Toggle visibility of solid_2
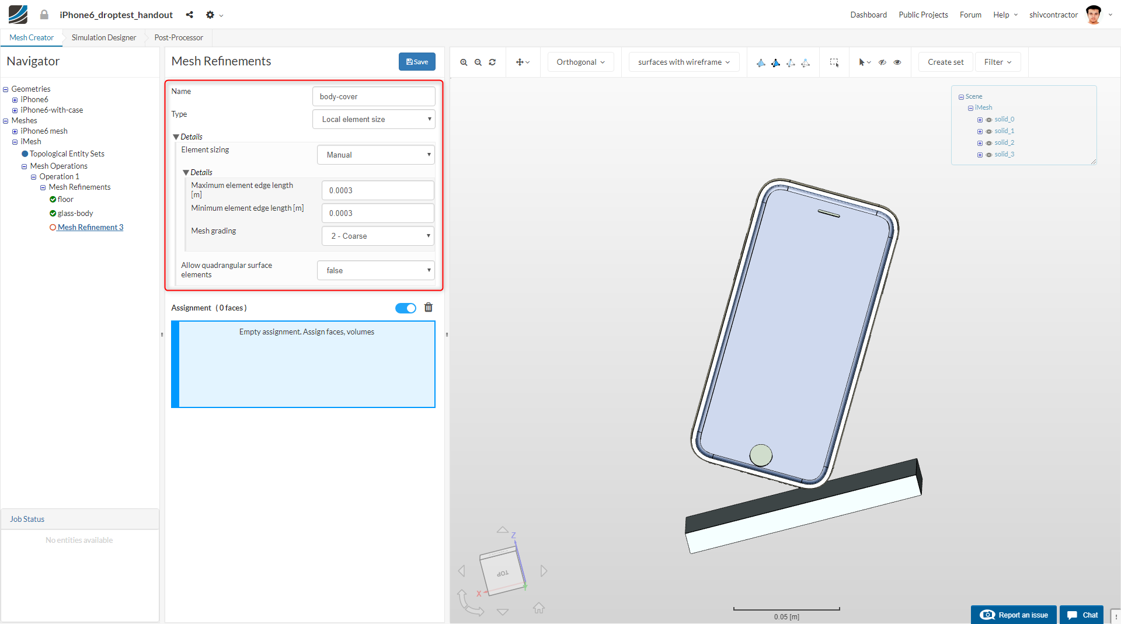Screen dimensions: 1121x624 pyautogui.click(x=989, y=143)
